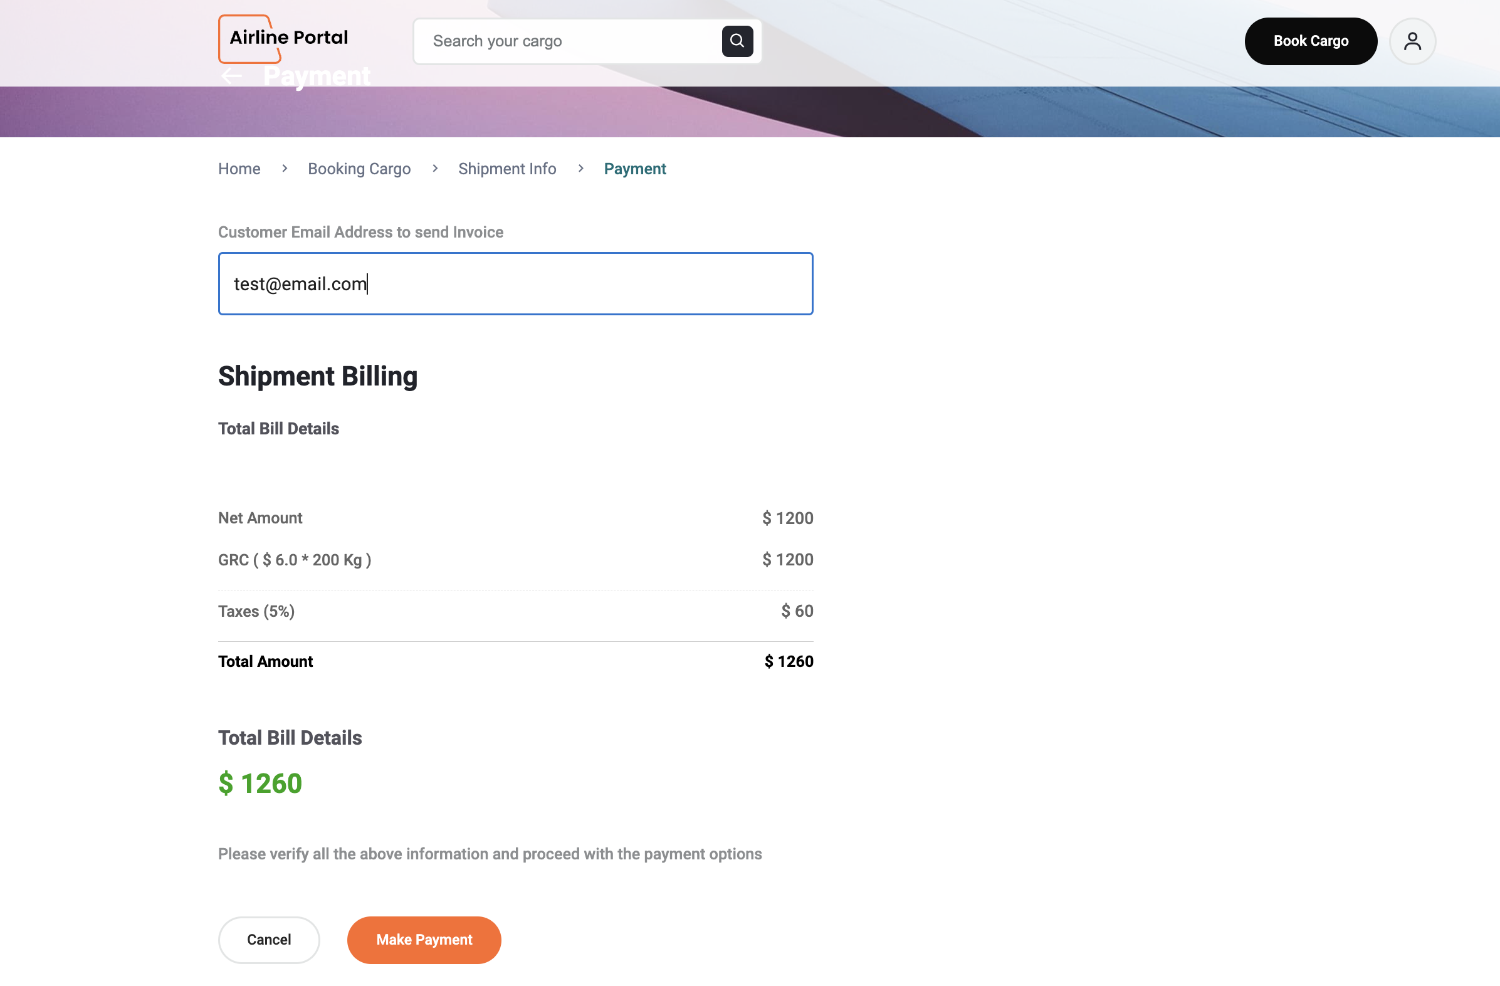This screenshot has width=1500, height=986.
Task: Click chevron after Home breadcrumb
Action: click(x=284, y=169)
